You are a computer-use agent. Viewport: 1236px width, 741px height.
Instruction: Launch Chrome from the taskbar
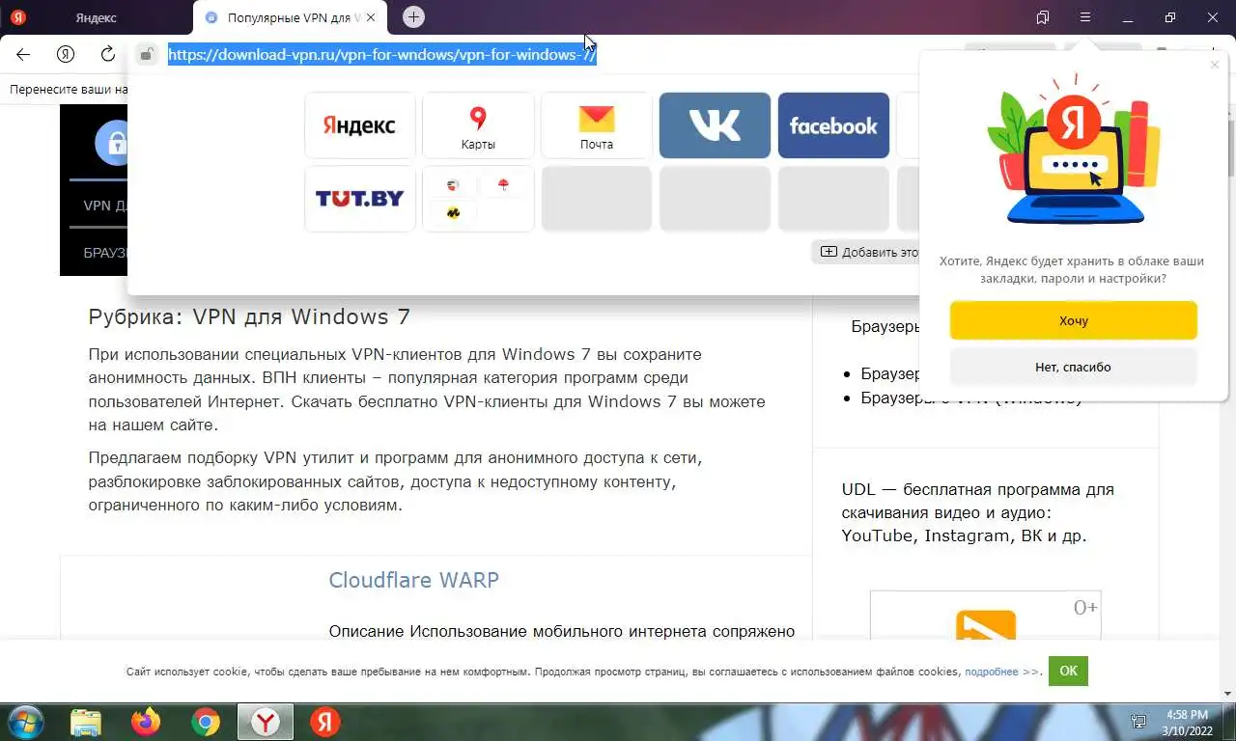coord(206,722)
